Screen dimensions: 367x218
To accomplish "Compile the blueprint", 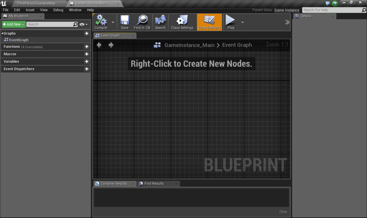I will [x=101, y=22].
